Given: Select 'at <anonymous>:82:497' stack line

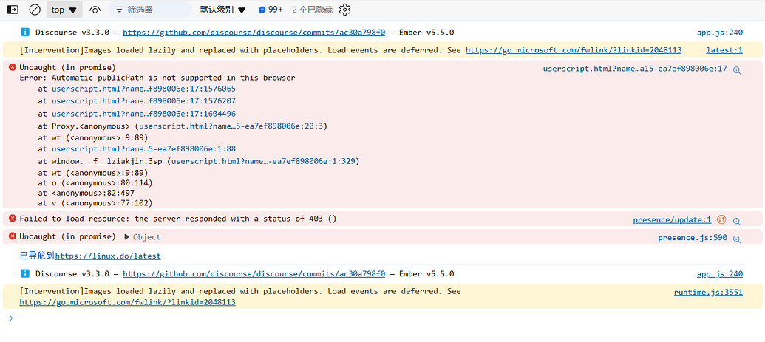Looking at the screenshot, I should [x=86, y=193].
